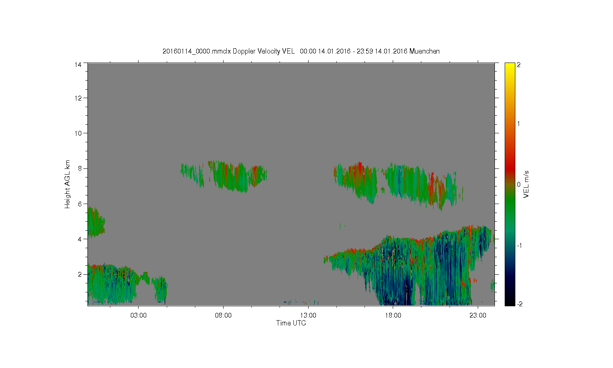Click the "Height AGL km" axis label
The width and height of the screenshot is (613, 368).
[67, 184]
